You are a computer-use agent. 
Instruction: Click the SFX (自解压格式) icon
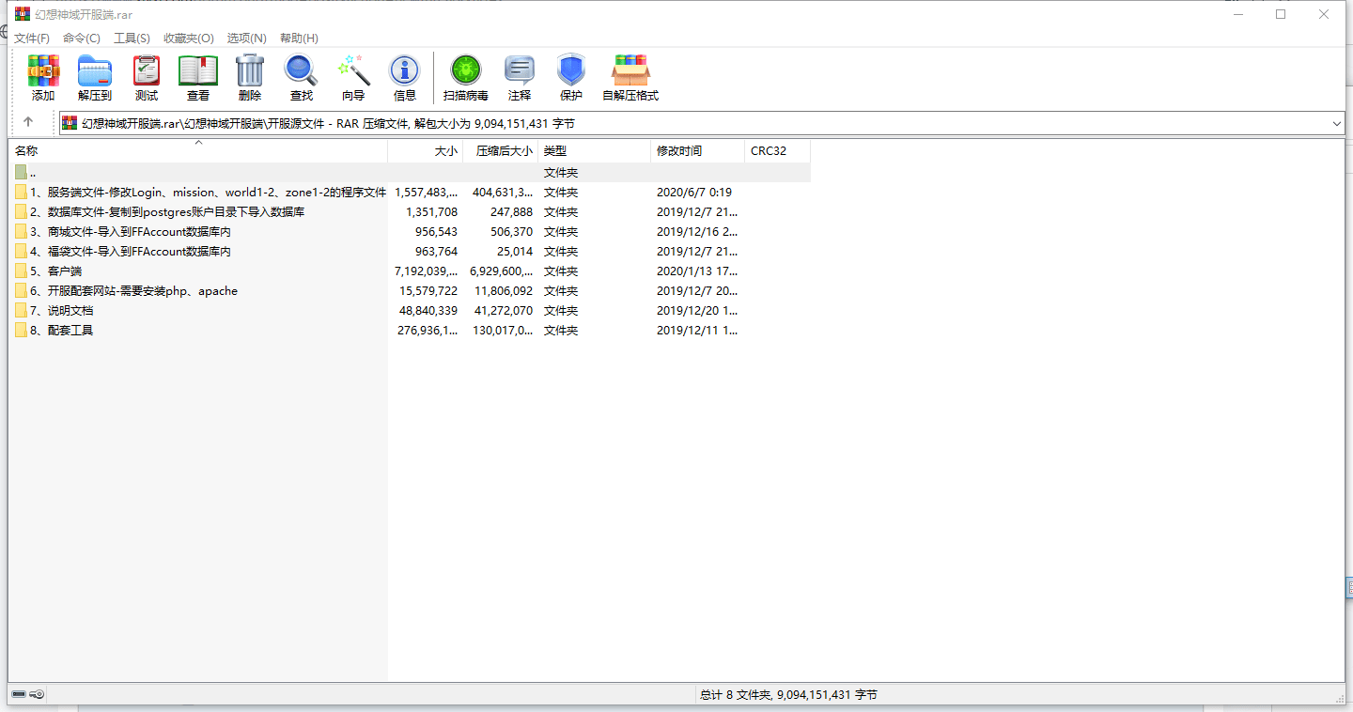pyautogui.click(x=630, y=71)
